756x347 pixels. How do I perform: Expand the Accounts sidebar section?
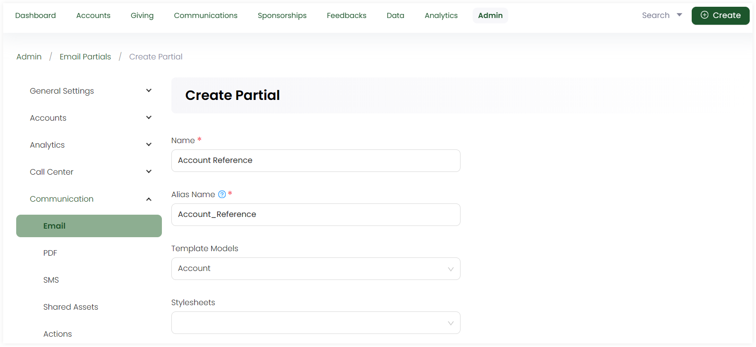(x=89, y=118)
